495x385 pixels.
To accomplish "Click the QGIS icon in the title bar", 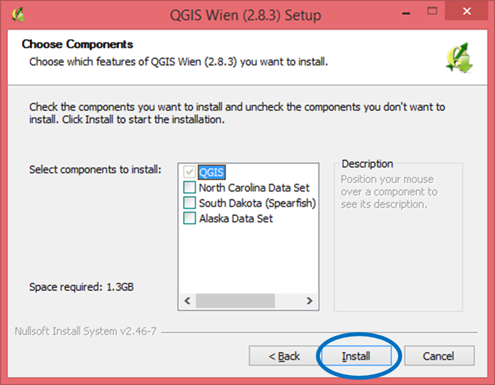I will coord(19,14).
